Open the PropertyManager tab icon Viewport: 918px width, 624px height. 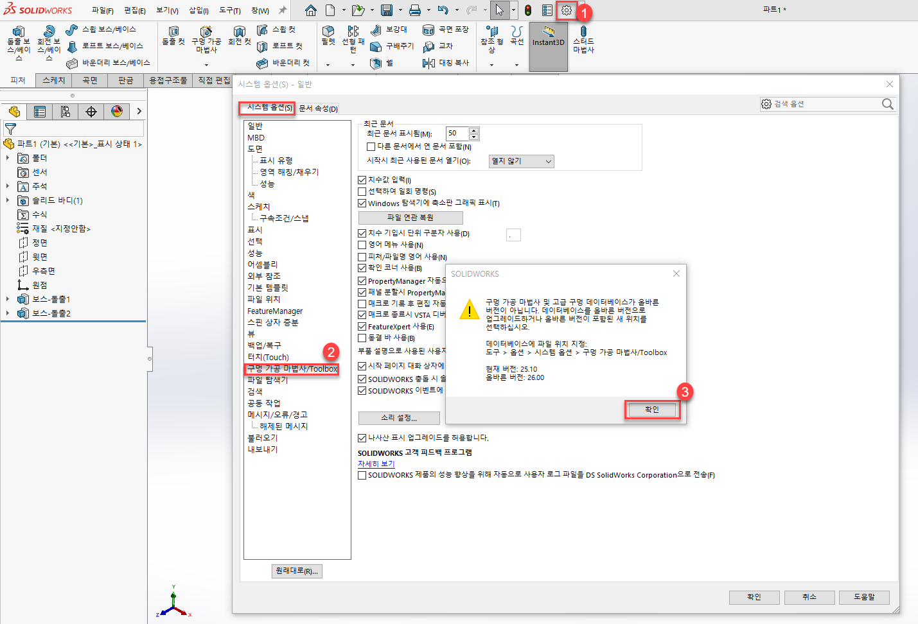pos(40,112)
